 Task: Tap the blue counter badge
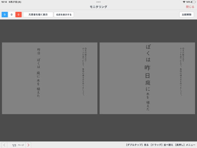(5, 14)
